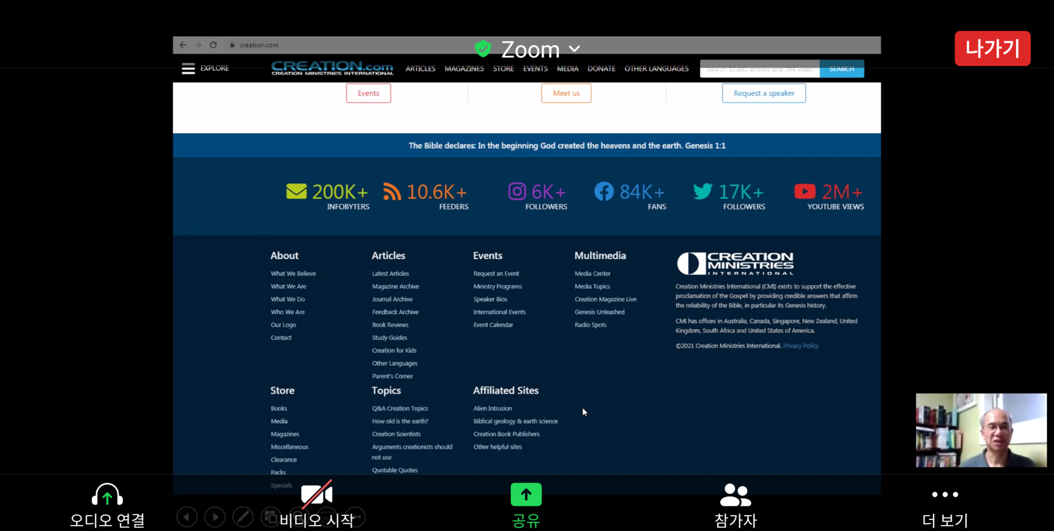Open the Alien Intrusion affiliated site link
Screen dimensions: 1054x531
493,409
